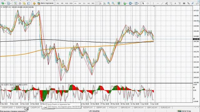Select the Horizontal Line tool
Screen dimensions: 200x112
click(x=158, y=3)
